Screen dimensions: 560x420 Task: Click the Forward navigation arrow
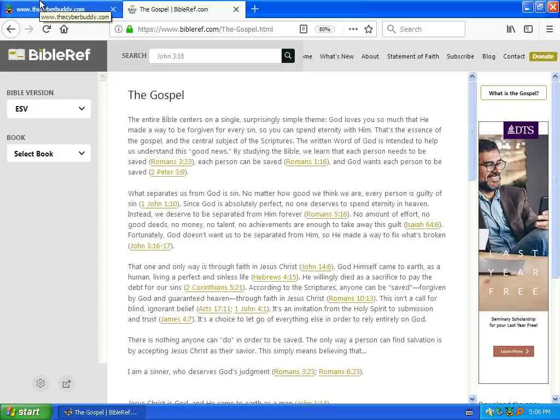click(x=30, y=29)
